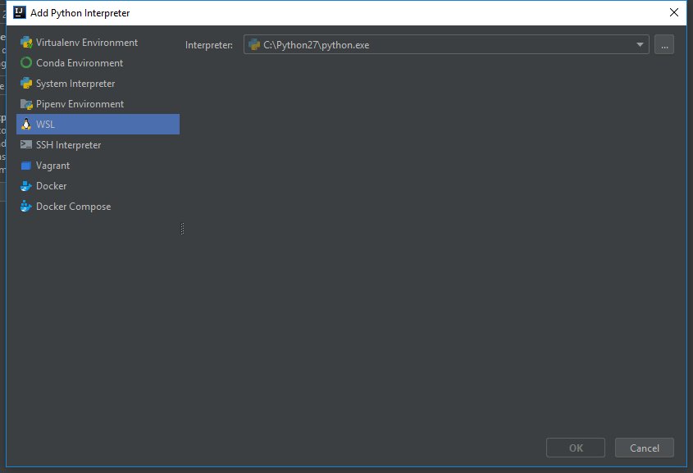Open the Interpreter dropdown arrow
This screenshot has width=693, height=473.
coord(640,44)
